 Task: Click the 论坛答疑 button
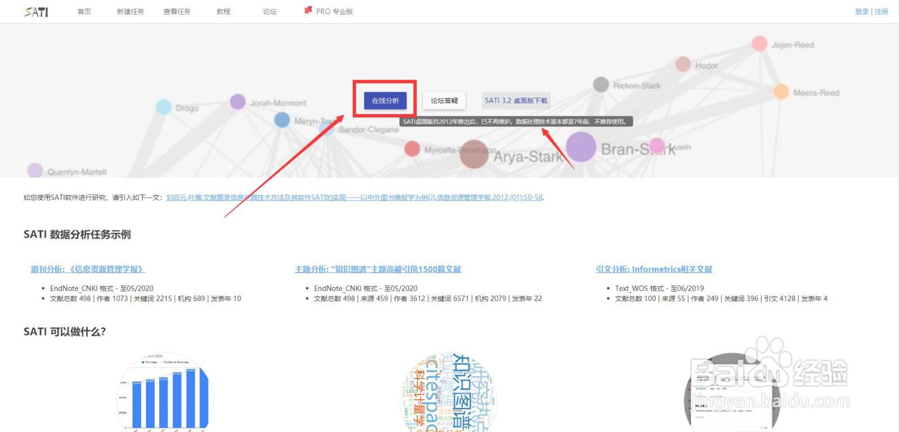click(x=444, y=101)
